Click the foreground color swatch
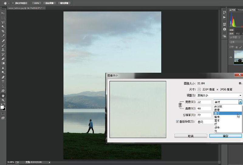The image size is (243, 165). point(2,107)
